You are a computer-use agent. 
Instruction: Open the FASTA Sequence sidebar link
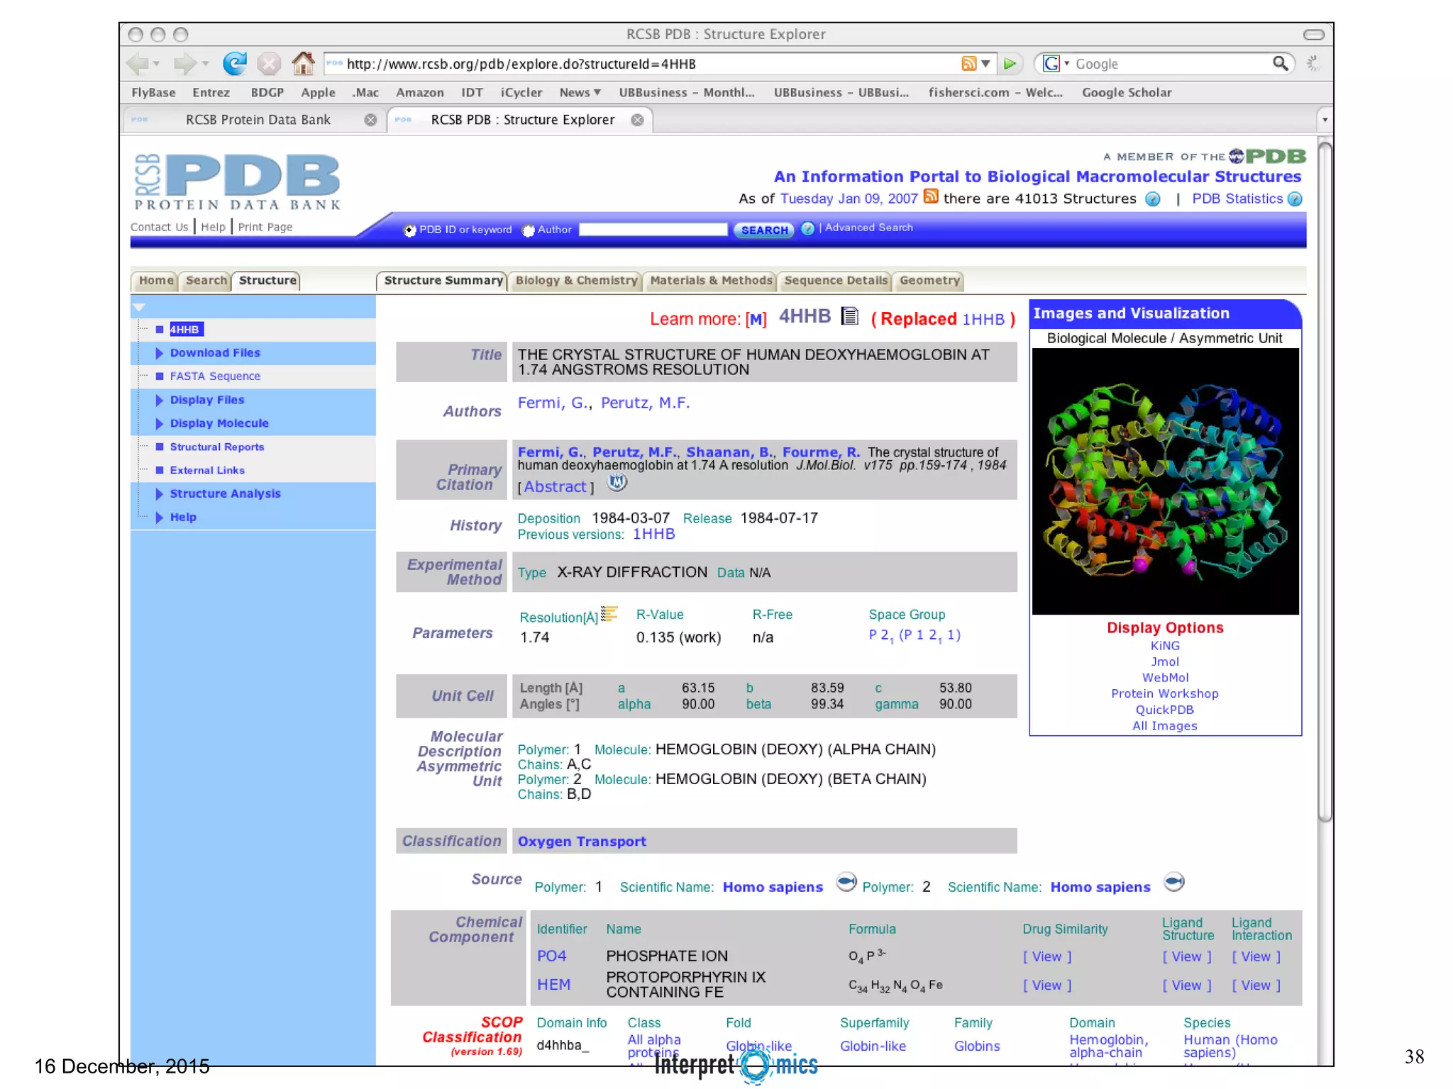point(215,376)
